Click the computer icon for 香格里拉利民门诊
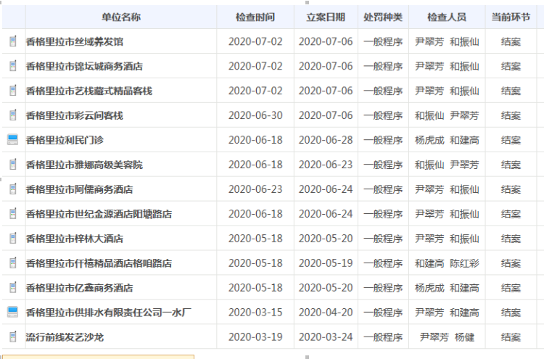Screen dimensions: 544x359 (13, 139)
